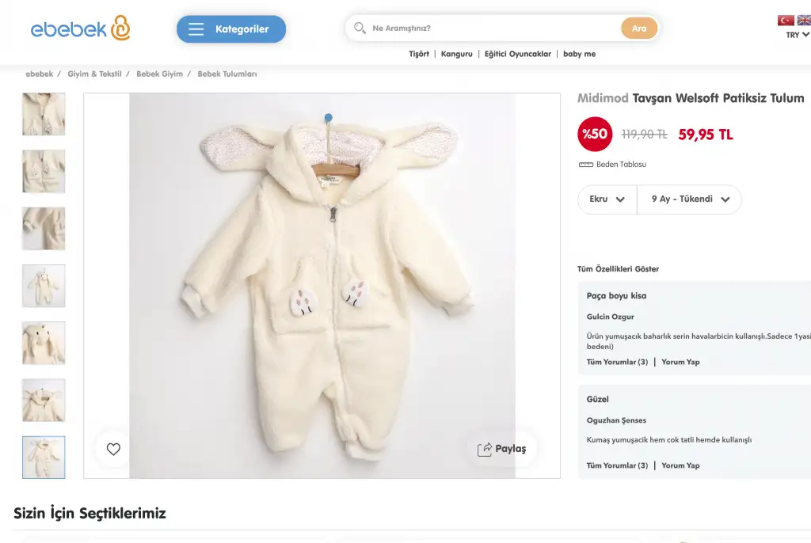Open Beden Tablosu size chart

(x=613, y=165)
